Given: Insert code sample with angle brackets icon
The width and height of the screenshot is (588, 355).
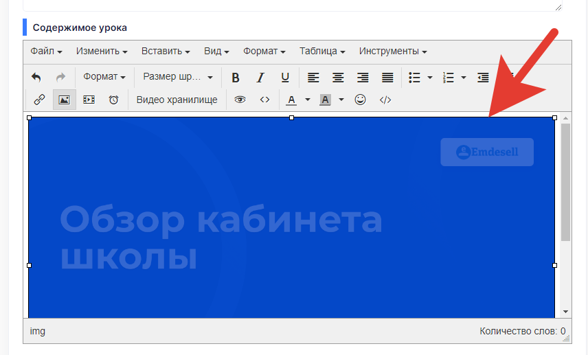Looking at the screenshot, I should (x=264, y=100).
